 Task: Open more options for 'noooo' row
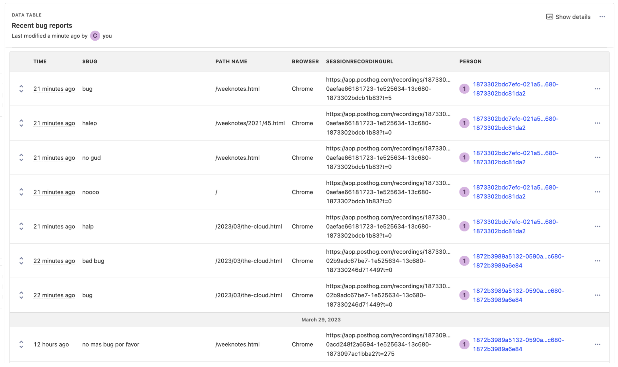(597, 192)
